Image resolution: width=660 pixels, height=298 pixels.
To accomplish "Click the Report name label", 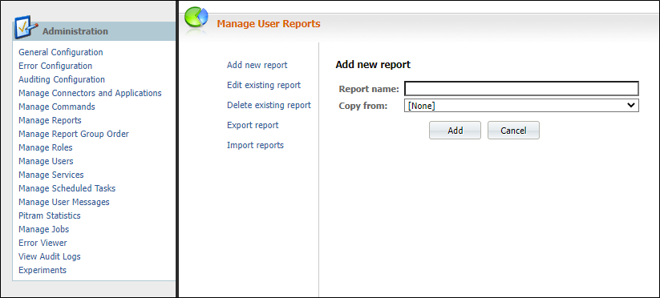I will 369,89.
